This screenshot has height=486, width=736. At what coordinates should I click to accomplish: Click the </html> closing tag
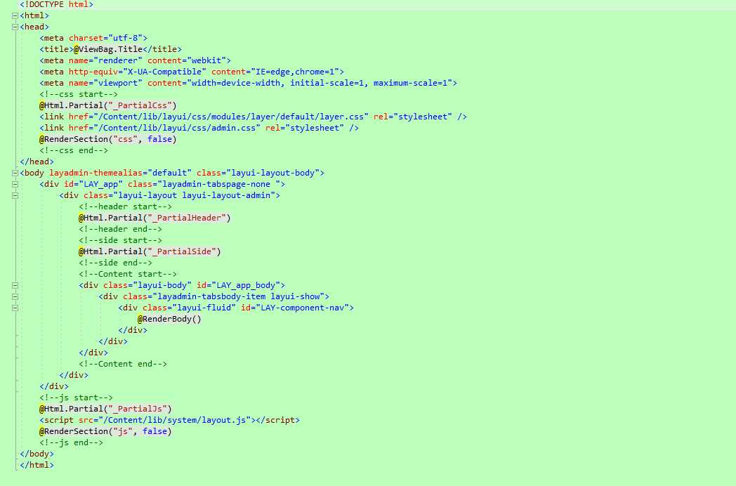pyautogui.click(x=37, y=466)
